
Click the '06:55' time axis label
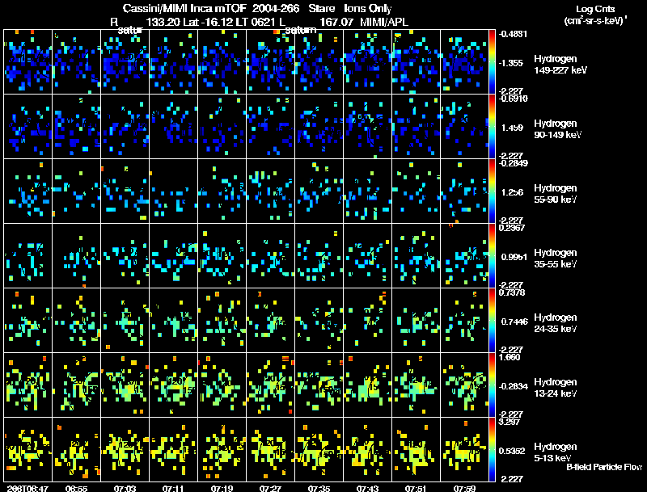click(76, 488)
